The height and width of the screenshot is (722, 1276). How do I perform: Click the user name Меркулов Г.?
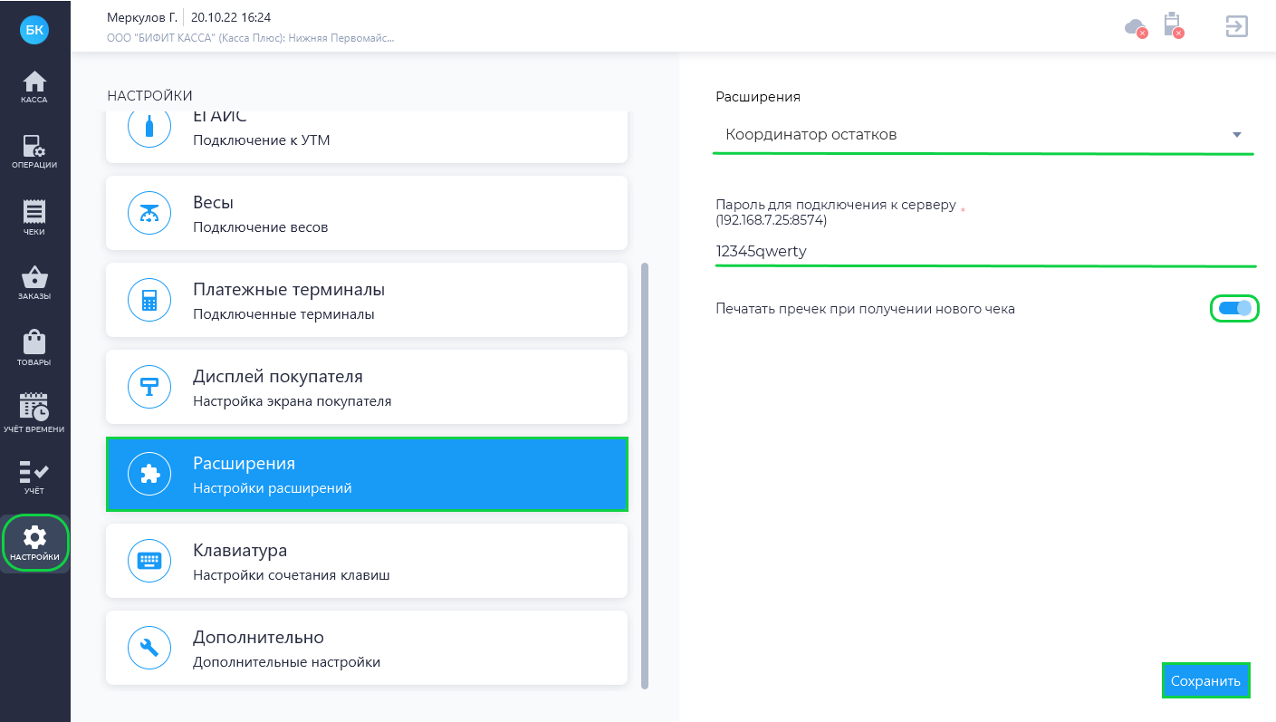(142, 17)
